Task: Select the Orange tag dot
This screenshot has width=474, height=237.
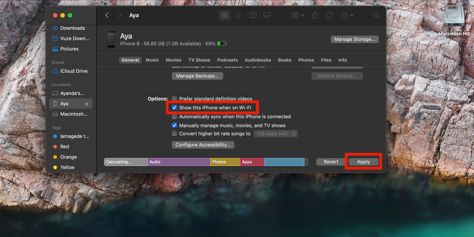Action: [x=55, y=157]
